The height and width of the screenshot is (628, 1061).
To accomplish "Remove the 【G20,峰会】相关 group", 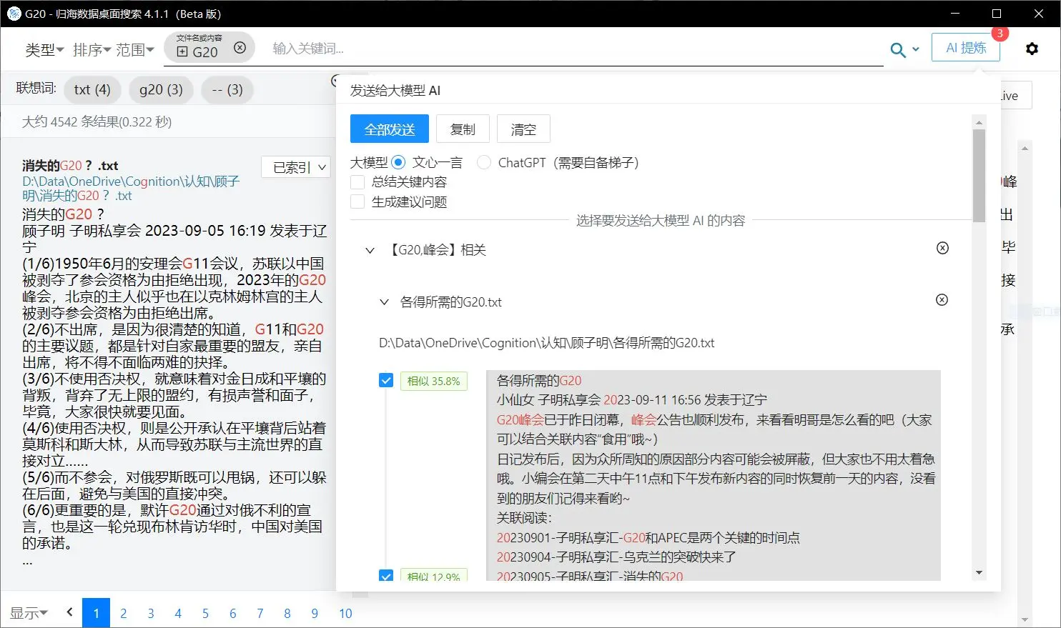I will click(942, 248).
